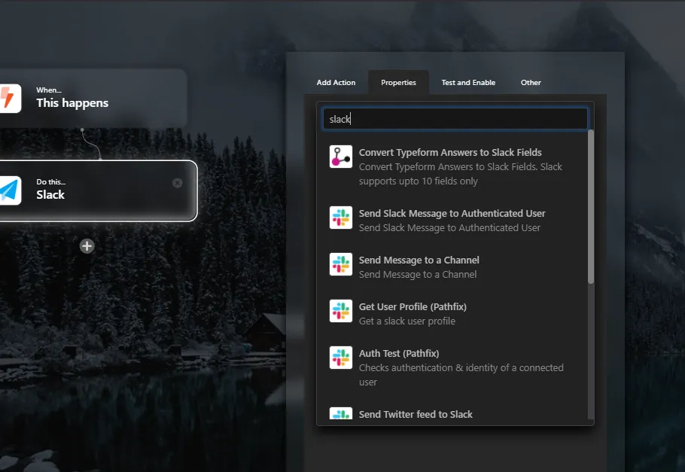Click the Convert Typeform Answers to Slack Fields icon
The image size is (685, 472).
click(x=341, y=157)
